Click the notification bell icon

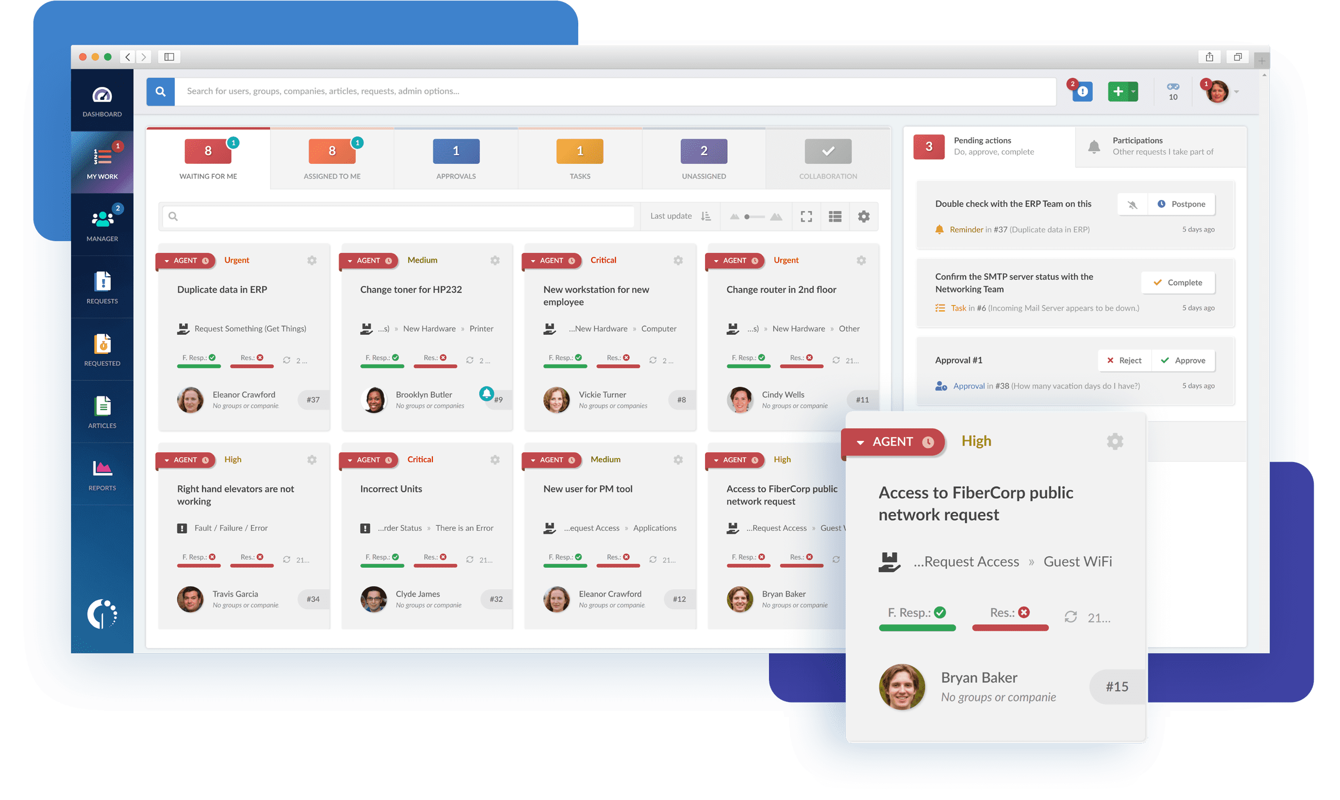[1093, 145]
